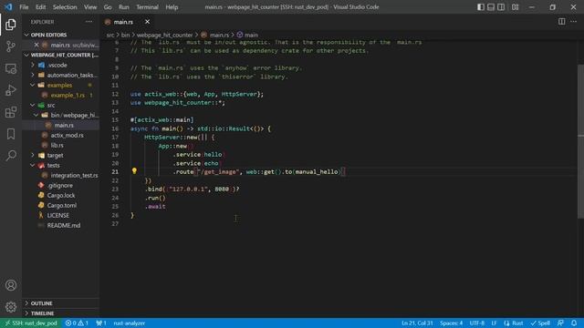Open the notifications bell icon
584x328 pixels.
(x=574, y=323)
